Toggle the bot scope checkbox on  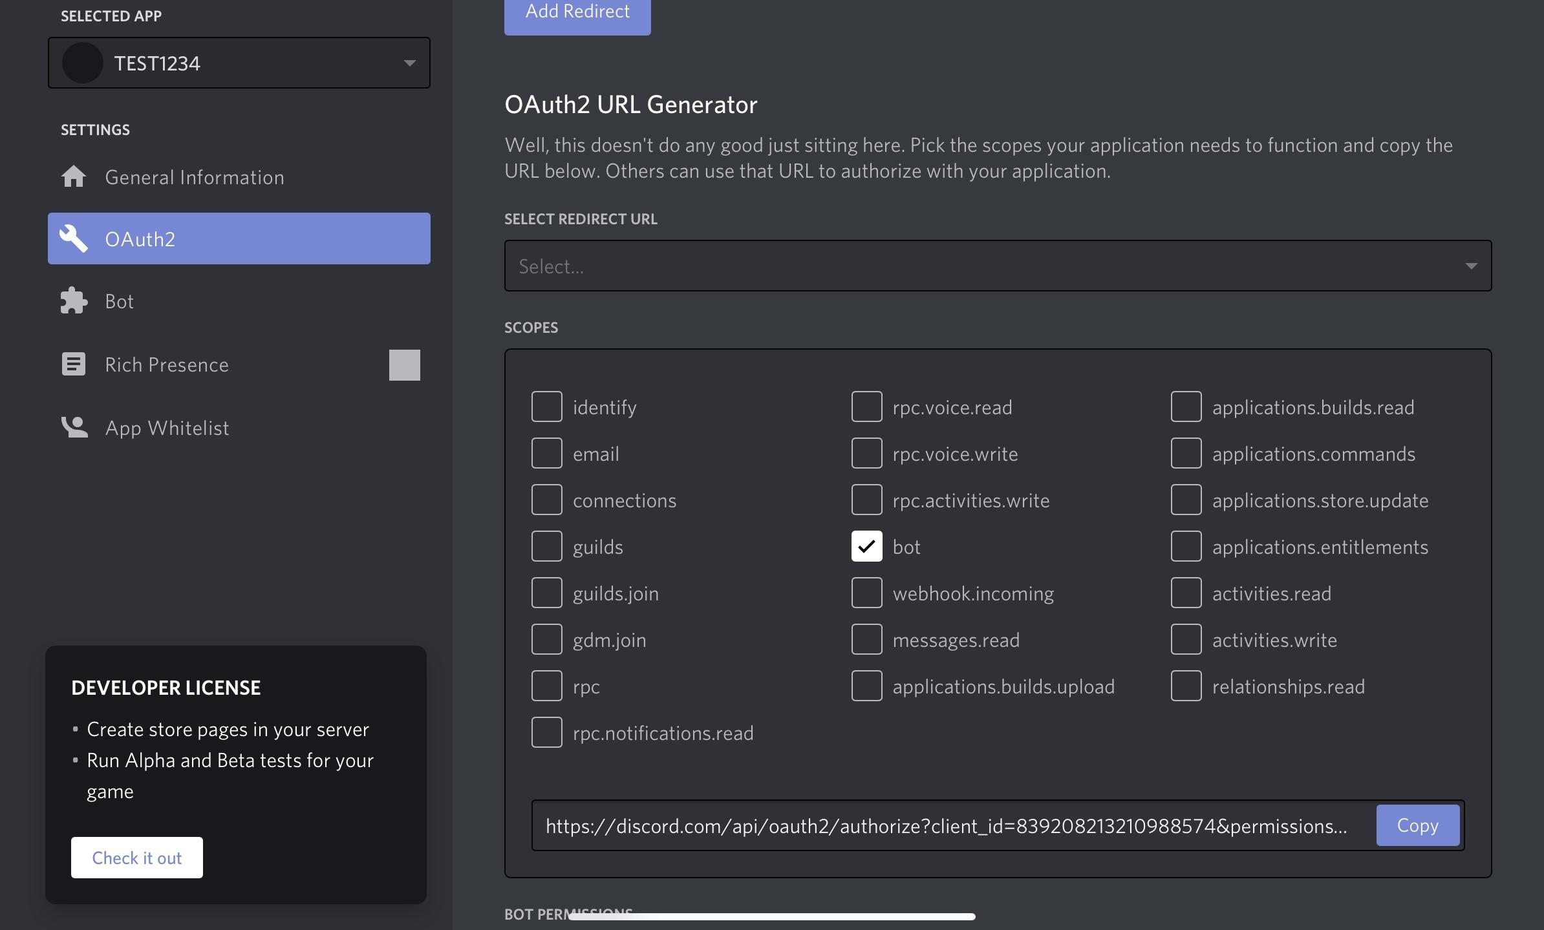point(866,544)
